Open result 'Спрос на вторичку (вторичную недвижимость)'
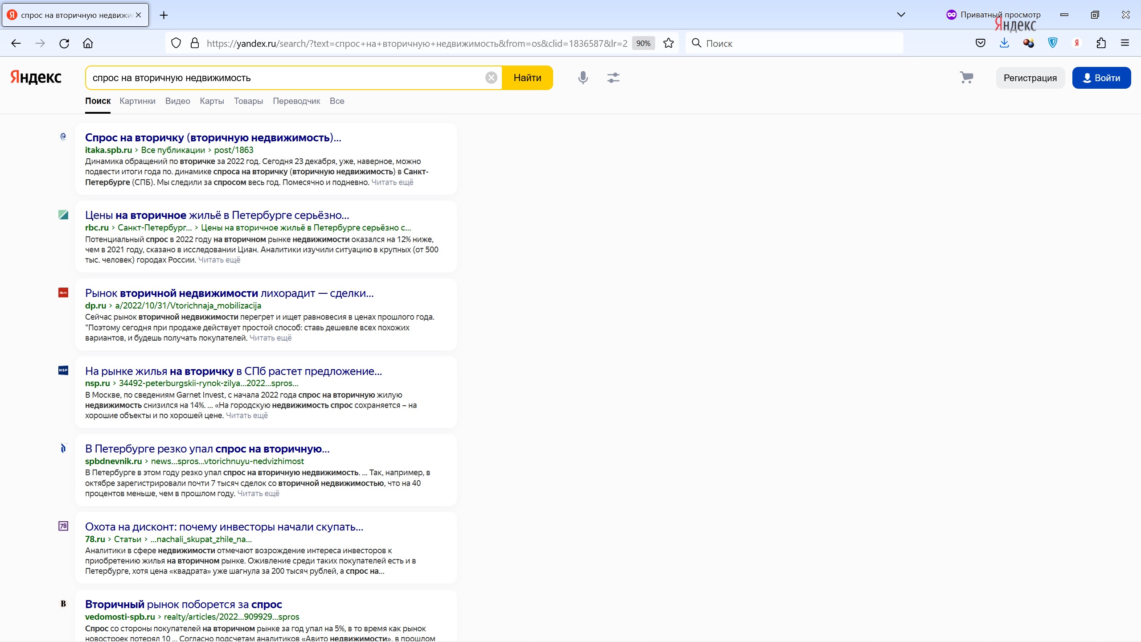The width and height of the screenshot is (1141, 642). (x=213, y=138)
